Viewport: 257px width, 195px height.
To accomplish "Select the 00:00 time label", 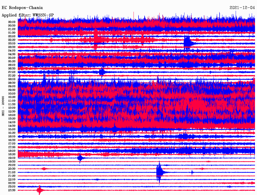I will (12, 22).
